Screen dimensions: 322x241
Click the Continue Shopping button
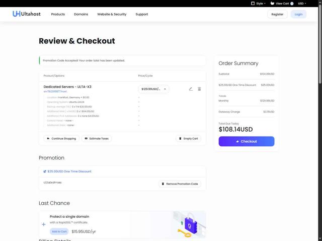click(61, 139)
